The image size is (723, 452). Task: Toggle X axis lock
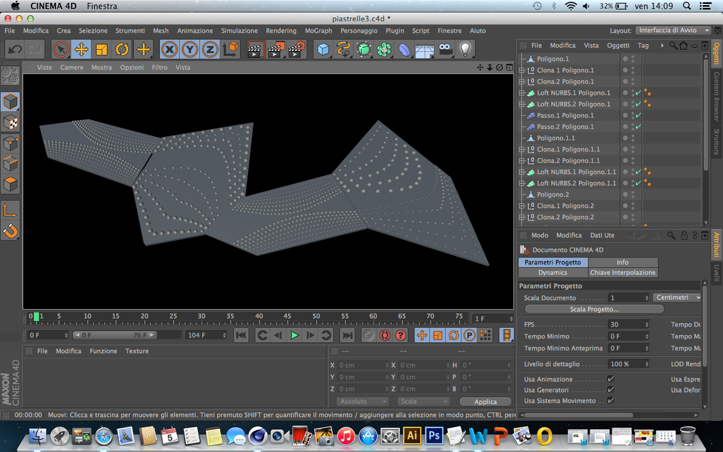point(169,50)
